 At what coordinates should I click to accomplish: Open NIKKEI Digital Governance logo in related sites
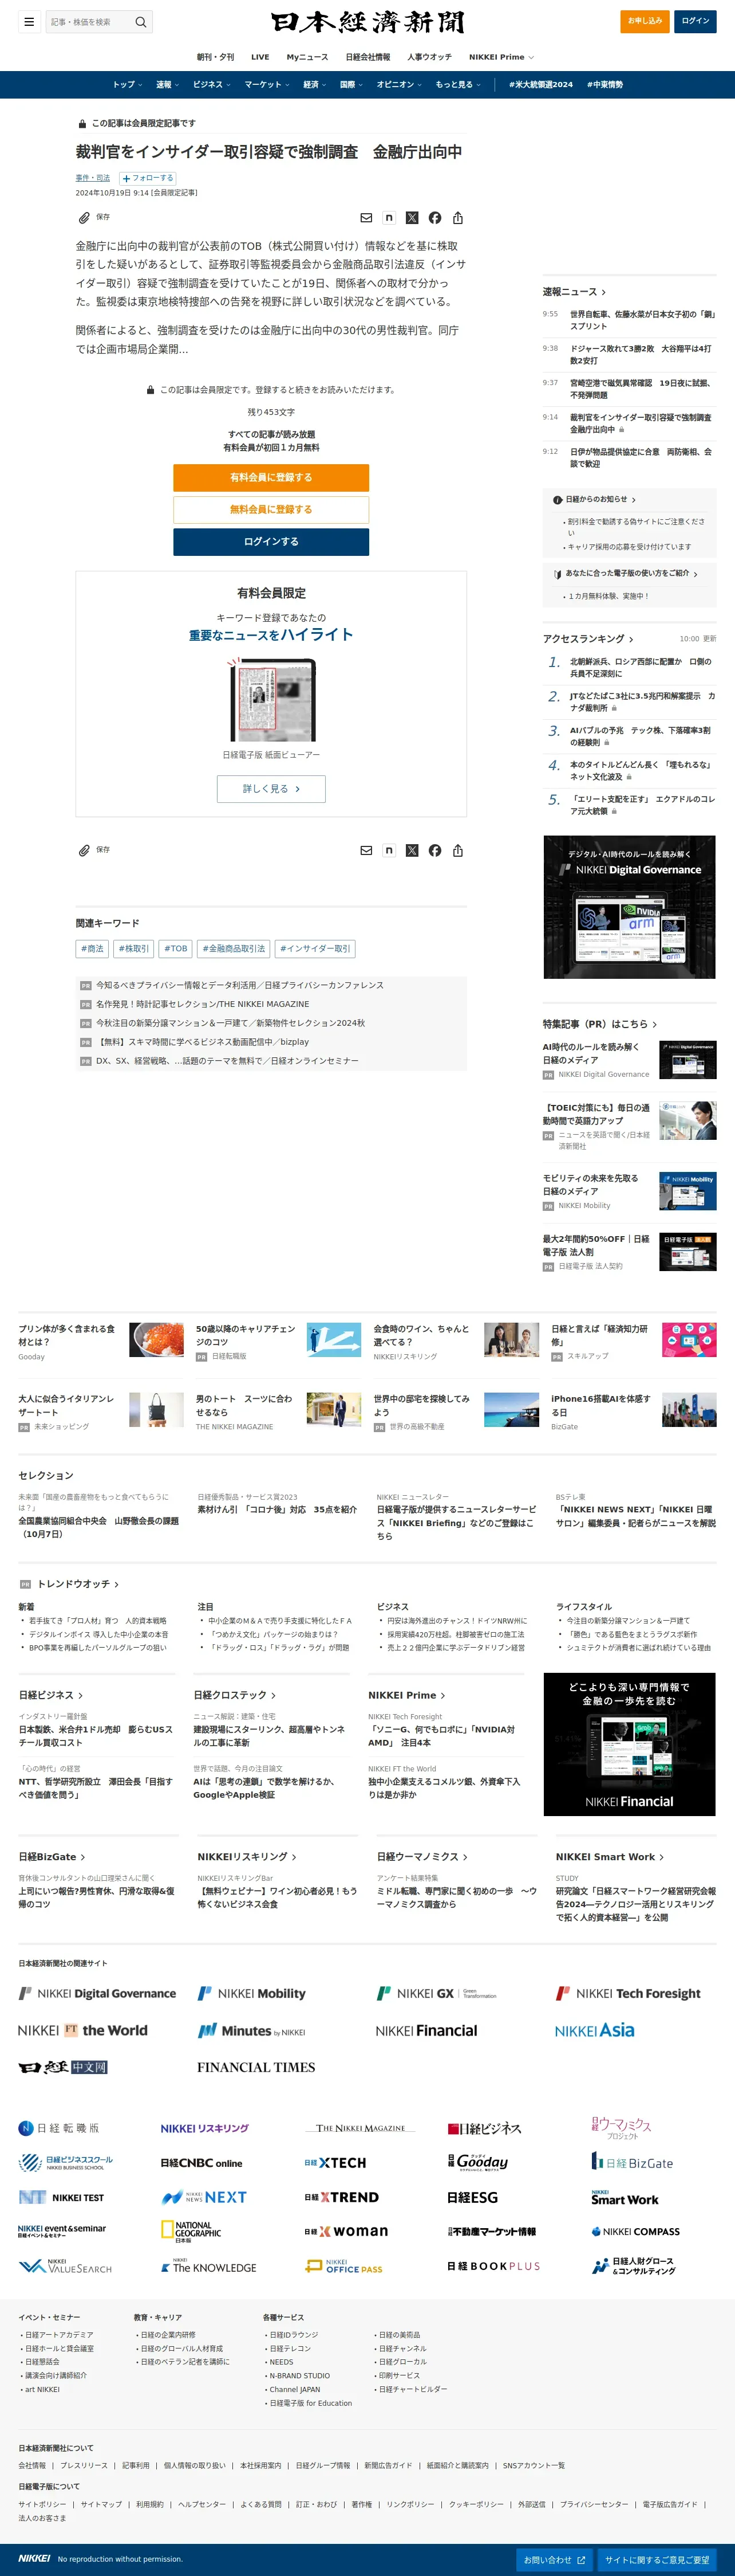click(x=97, y=1994)
